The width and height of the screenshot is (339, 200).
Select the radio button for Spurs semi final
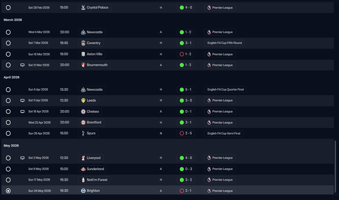point(8,133)
